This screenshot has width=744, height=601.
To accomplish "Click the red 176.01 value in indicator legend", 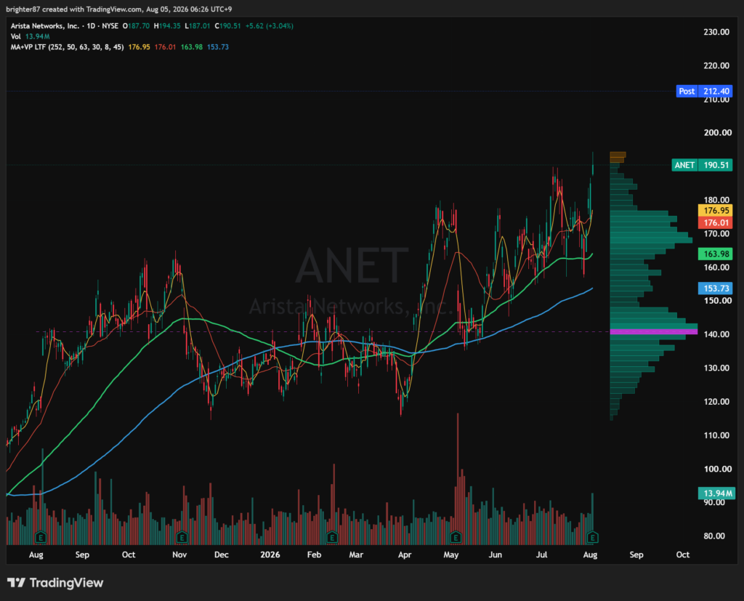I will (x=165, y=47).
